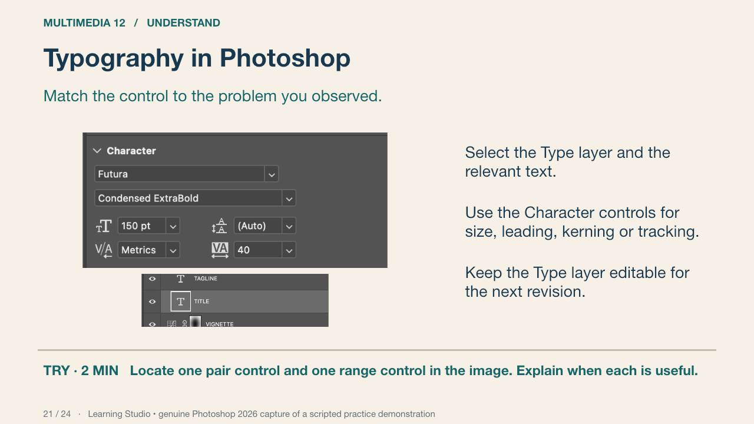Click the Learning Studio footer caption
754x424 pixels.
(x=262, y=414)
